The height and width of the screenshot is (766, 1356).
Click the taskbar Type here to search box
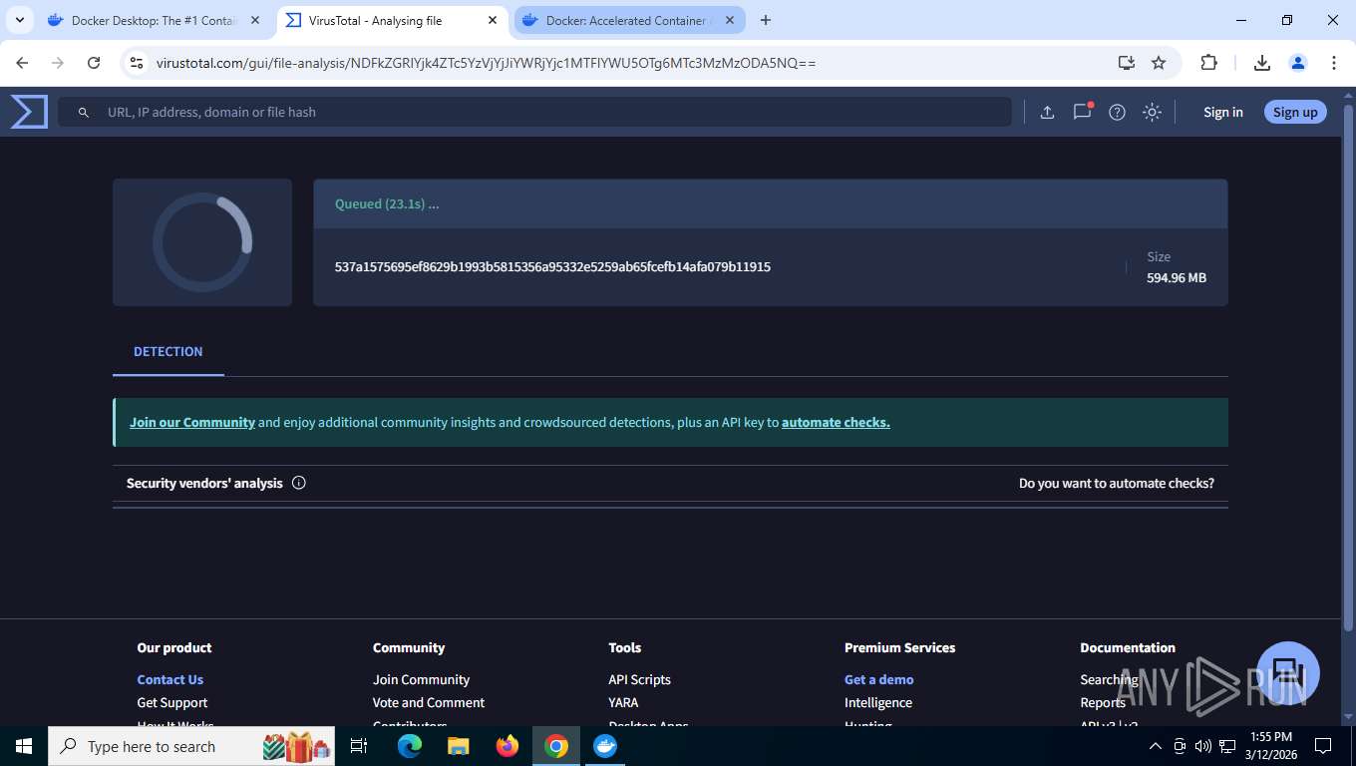coord(191,746)
